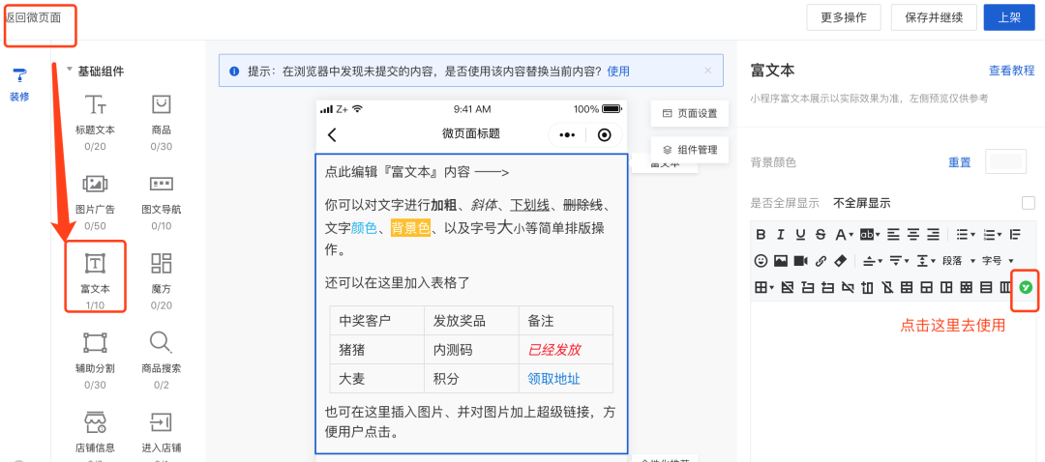
Task: Click the 使用 link in the hint bar
Action: pos(618,72)
